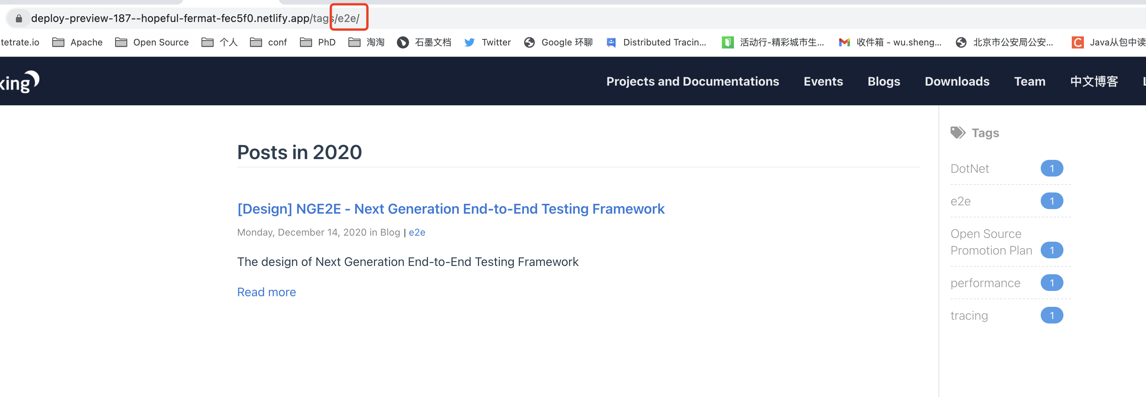1146x397 pixels.
Task: Open the 个人 bookmark folder
Action: 219,42
